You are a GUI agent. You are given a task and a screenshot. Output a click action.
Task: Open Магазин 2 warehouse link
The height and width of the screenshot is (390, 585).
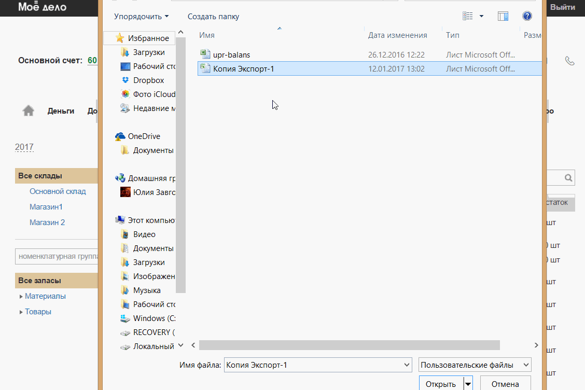click(x=47, y=222)
